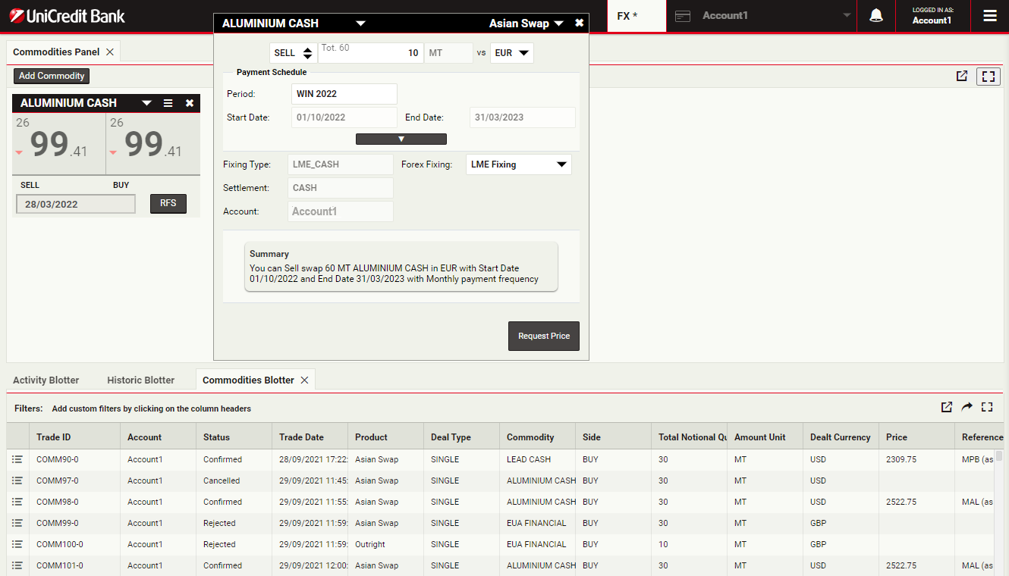Open the Forex Fixing LME Fixing dropdown
The height and width of the screenshot is (576, 1009).
518,164
